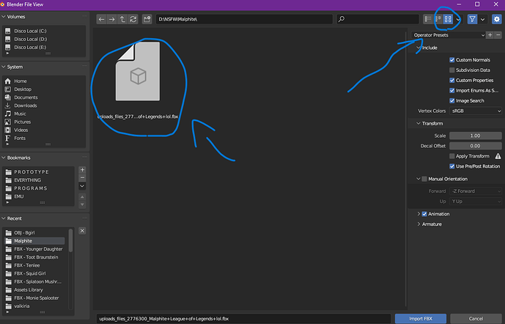Open Disco Local (D:) volume

30,39
